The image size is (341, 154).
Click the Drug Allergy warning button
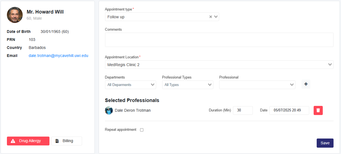tap(28, 141)
